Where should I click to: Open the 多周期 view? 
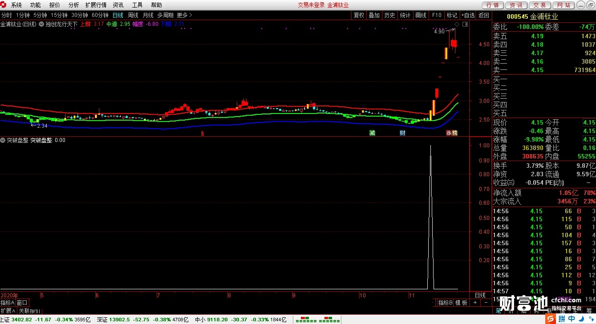(165, 15)
